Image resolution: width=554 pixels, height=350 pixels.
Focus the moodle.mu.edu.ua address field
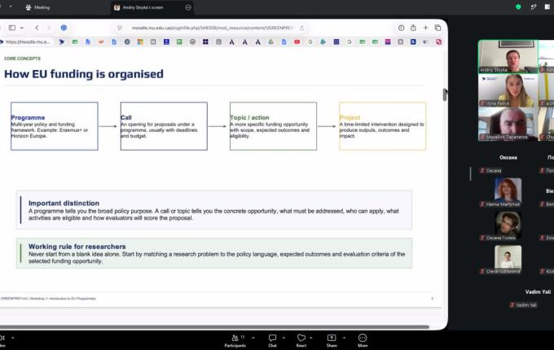[212, 28]
